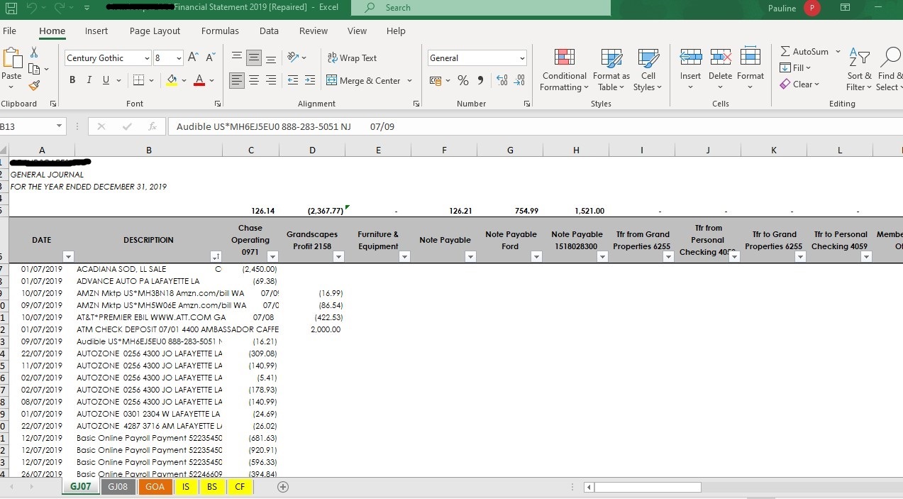Viewport: 903px width, 499px height.
Task: Click the Percent Style icon
Action: [462, 81]
